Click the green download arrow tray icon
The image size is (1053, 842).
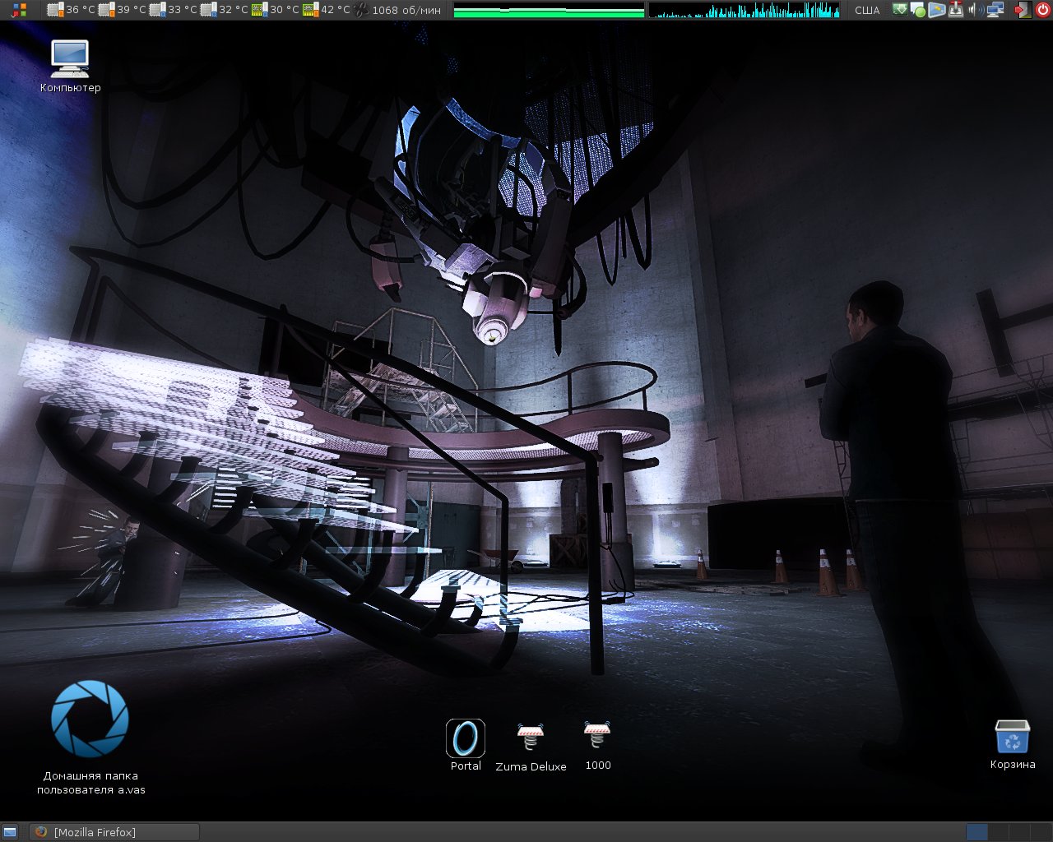900,10
